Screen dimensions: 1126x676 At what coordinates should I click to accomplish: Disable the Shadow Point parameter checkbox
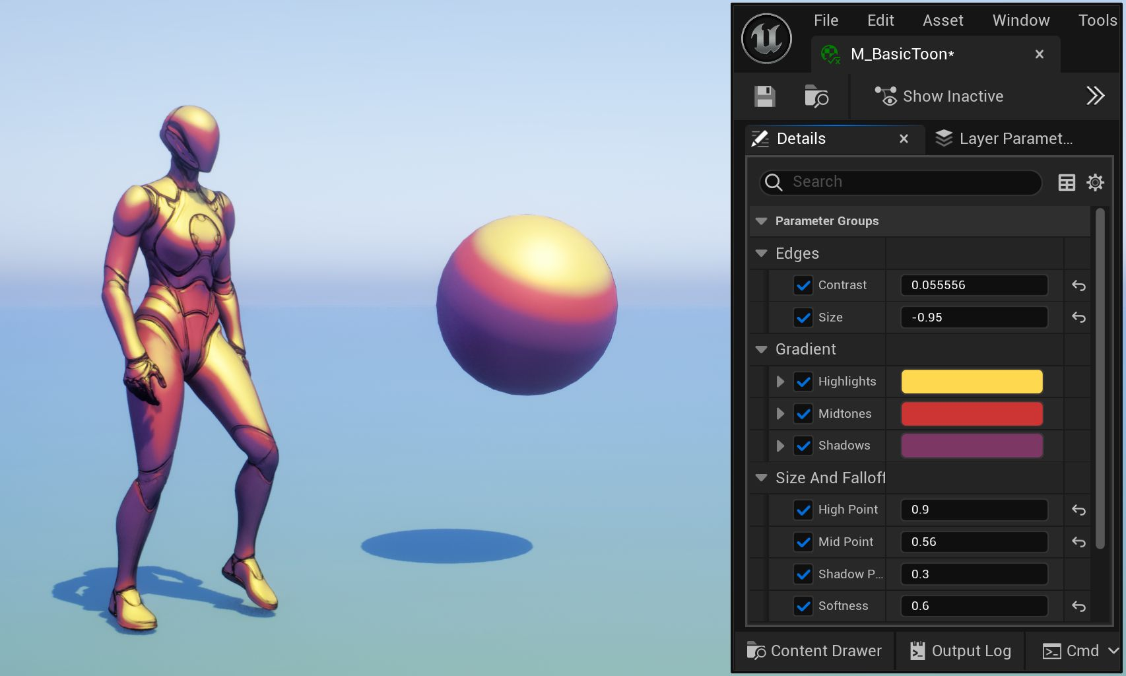[x=803, y=574]
